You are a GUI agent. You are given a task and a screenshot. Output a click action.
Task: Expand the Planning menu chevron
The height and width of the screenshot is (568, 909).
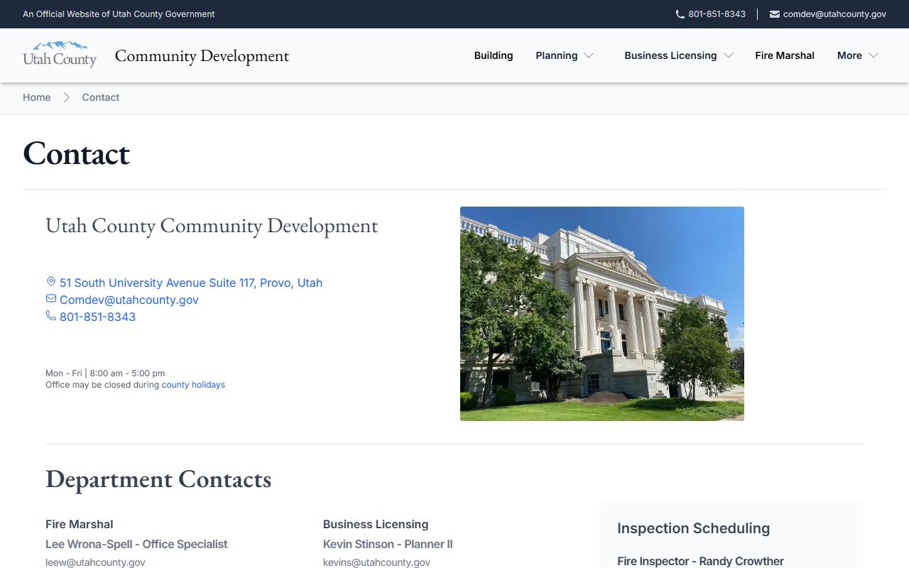[x=589, y=55]
